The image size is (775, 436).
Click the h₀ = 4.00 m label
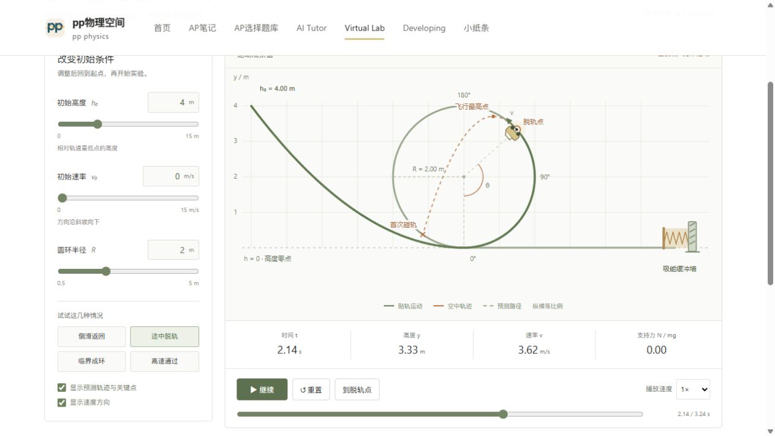click(x=278, y=89)
